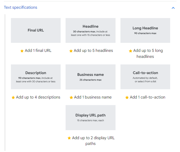The height and width of the screenshot is (152, 180).
Task: Click the star beside Add up to 2 display URL paths
Action: point(69,138)
